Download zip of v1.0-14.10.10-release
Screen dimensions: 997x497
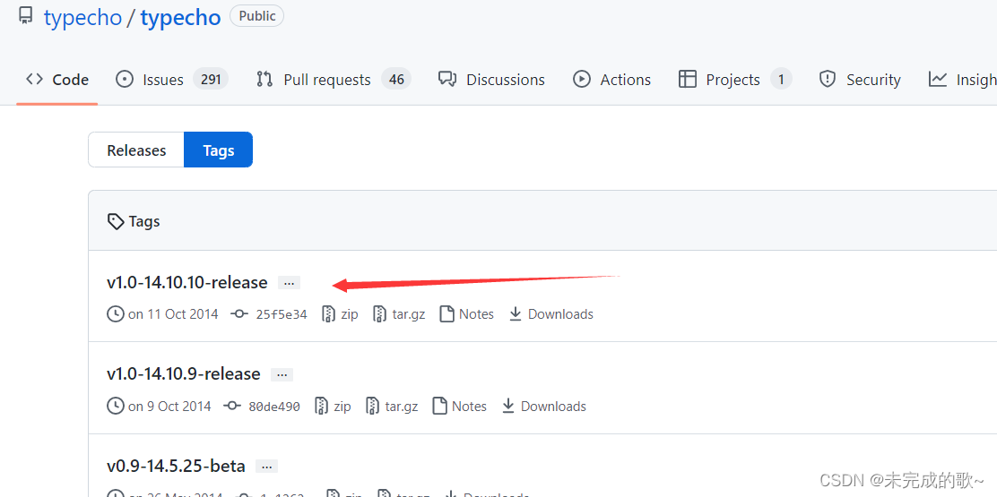tap(350, 314)
